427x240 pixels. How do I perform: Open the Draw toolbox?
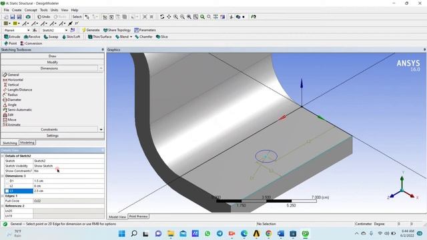(52, 56)
